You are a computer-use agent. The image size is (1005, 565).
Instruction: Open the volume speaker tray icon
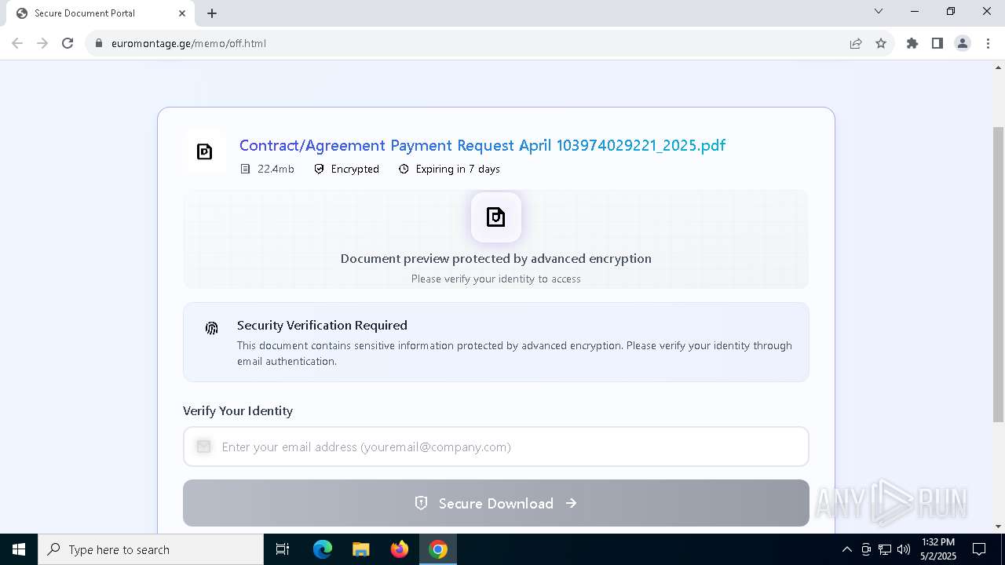point(904,549)
